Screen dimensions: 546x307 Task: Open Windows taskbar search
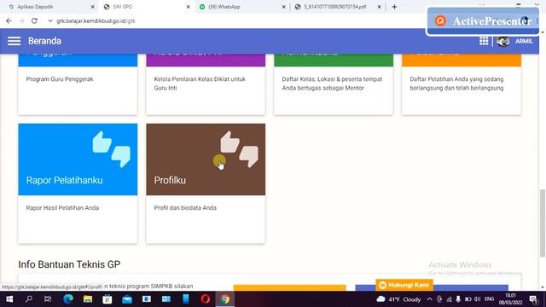29,299
